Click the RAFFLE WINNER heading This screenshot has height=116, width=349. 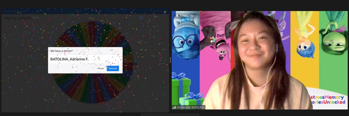18,19
